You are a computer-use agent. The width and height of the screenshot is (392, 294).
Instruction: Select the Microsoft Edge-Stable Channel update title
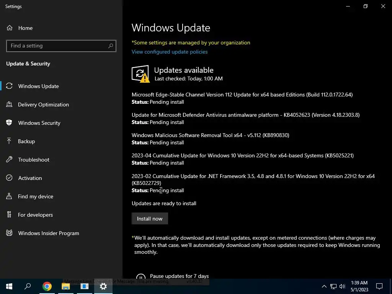point(242,95)
